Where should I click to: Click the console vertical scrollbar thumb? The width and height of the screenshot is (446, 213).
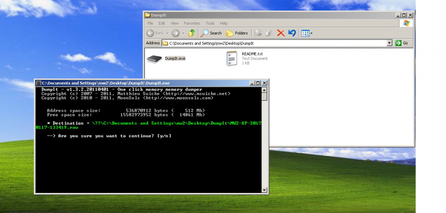[x=264, y=96]
